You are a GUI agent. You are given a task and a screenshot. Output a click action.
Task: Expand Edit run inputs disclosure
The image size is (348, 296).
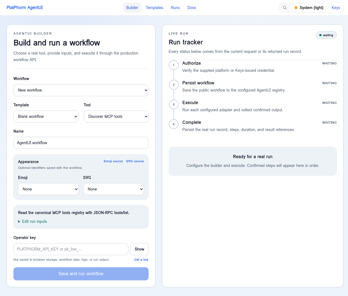tap(33, 221)
